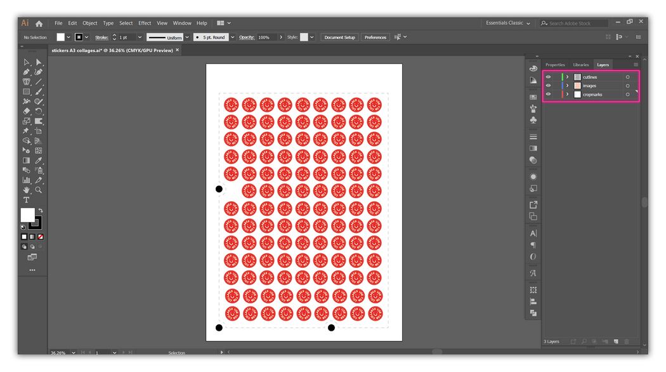
Task: Open the Swatches panel icon in the dock
Action: [x=533, y=96]
